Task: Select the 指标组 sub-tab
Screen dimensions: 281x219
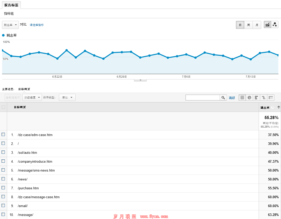Action: (x=9, y=13)
